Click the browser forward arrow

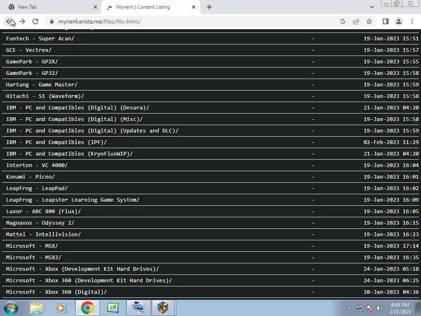(22, 21)
